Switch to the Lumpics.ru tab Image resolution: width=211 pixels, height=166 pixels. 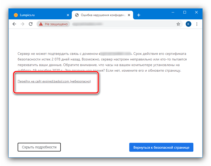38,15
